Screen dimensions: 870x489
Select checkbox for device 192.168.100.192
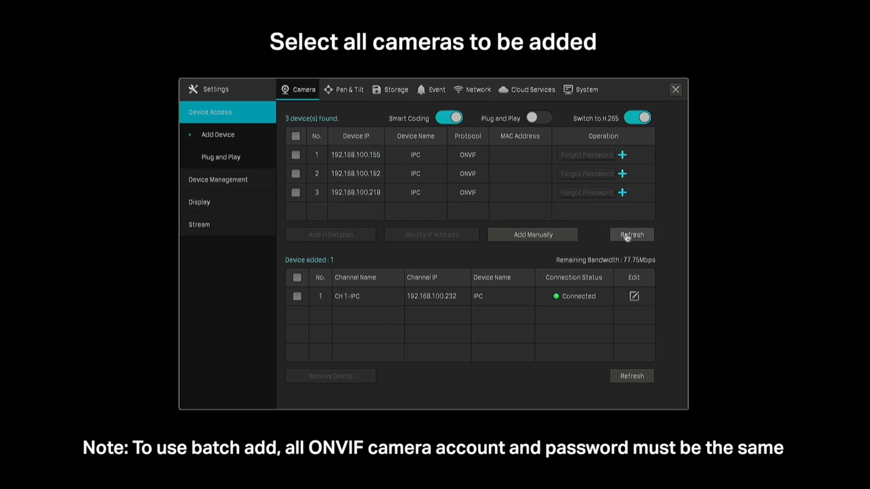click(296, 174)
